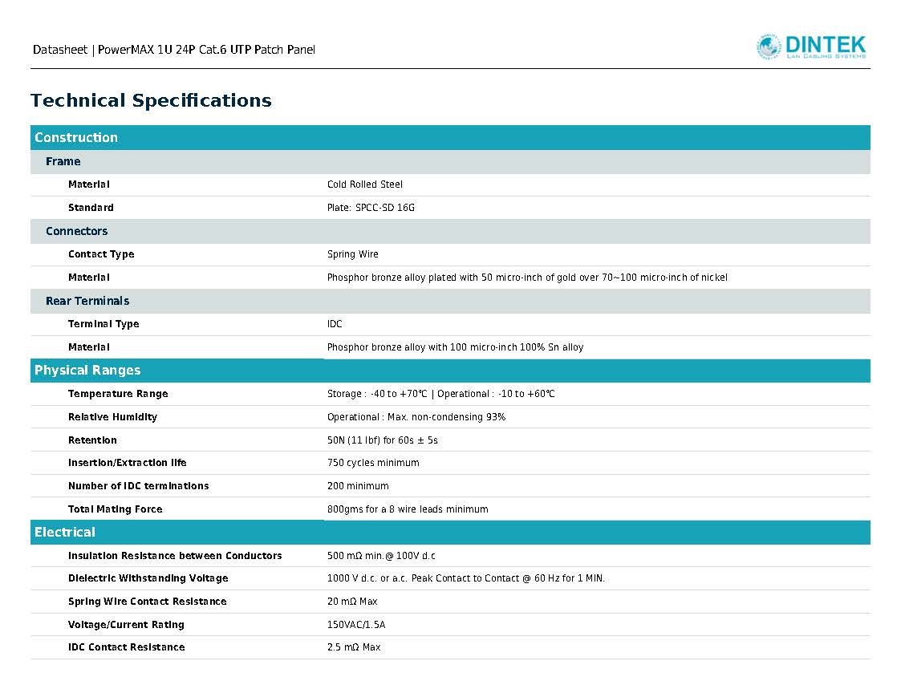The image size is (901, 689).
Task: Click the Rear Terminals subsection row
Action: (x=450, y=301)
